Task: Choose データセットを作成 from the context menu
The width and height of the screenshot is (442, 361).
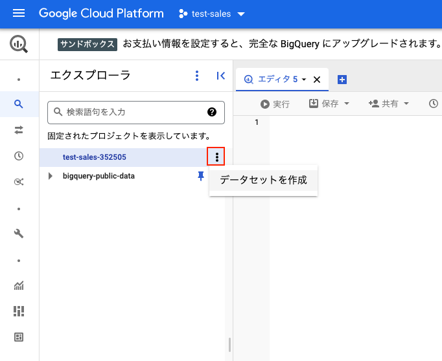Action: click(x=263, y=180)
